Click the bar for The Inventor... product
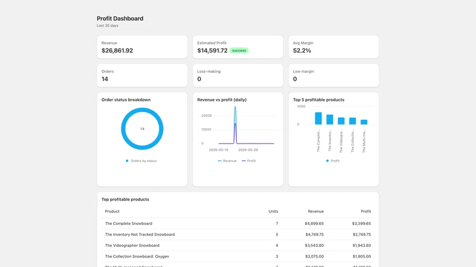Viewport: 476px width, 267px height. pyautogui.click(x=330, y=120)
